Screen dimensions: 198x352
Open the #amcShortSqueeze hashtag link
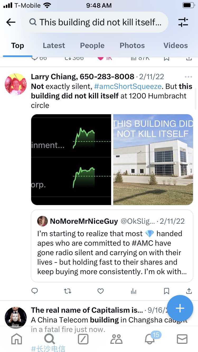point(128,86)
